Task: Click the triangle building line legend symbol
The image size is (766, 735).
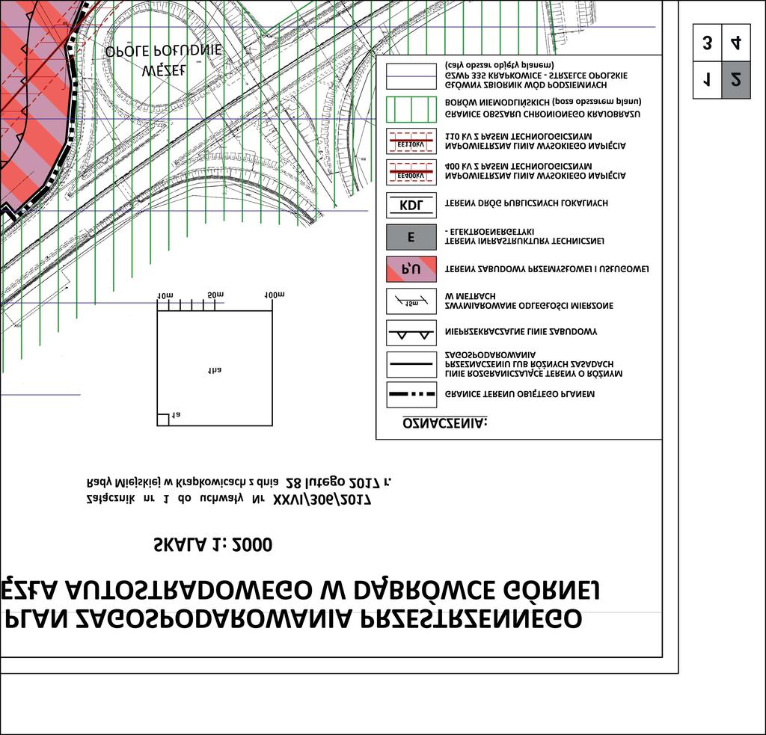Action: tap(411, 333)
